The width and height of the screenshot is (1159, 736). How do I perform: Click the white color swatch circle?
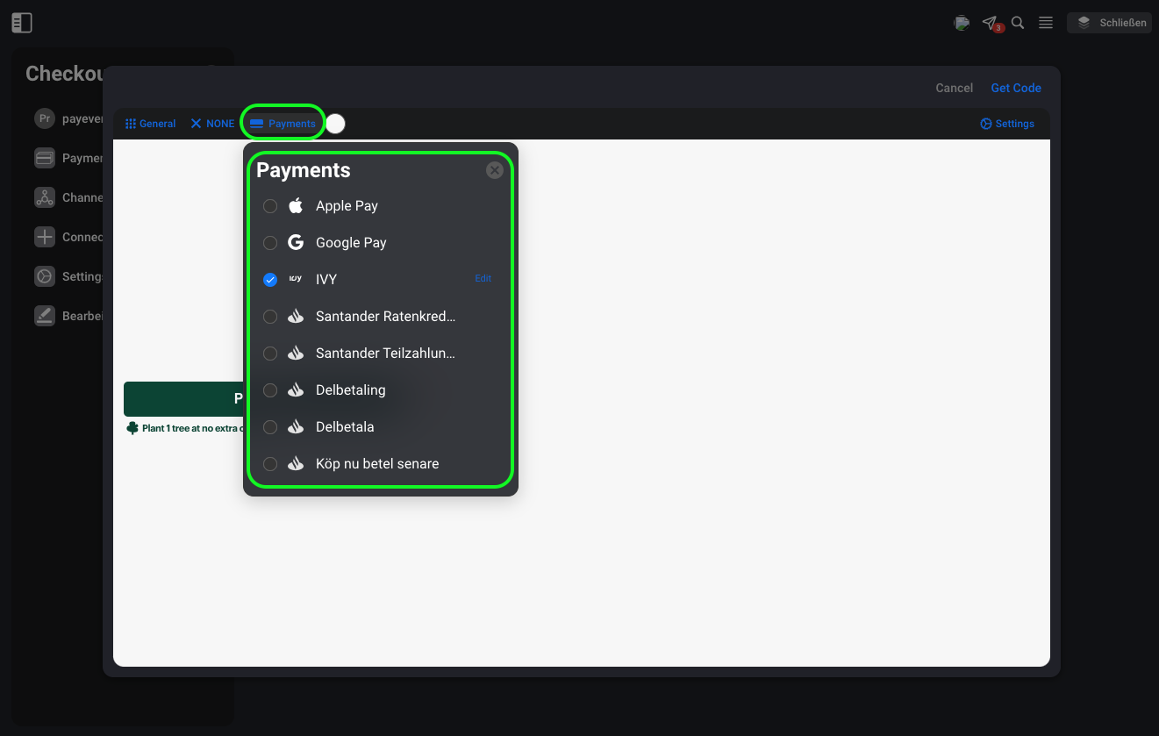[335, 124]
